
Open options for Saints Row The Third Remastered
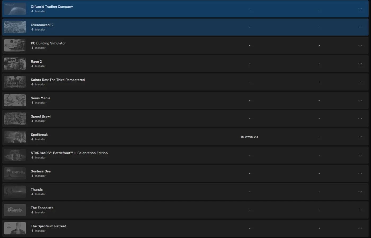[360, 82]
